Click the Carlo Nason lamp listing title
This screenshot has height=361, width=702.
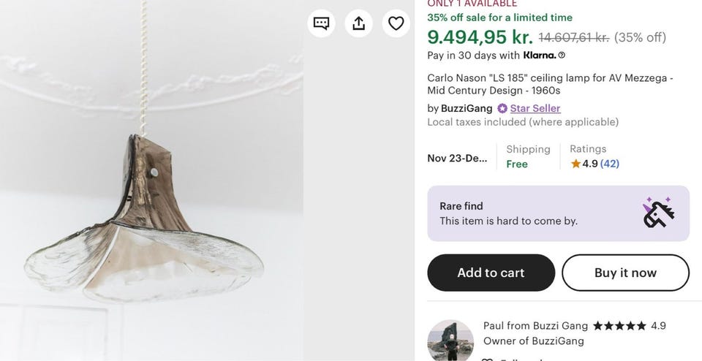click(x=550, y=84)
